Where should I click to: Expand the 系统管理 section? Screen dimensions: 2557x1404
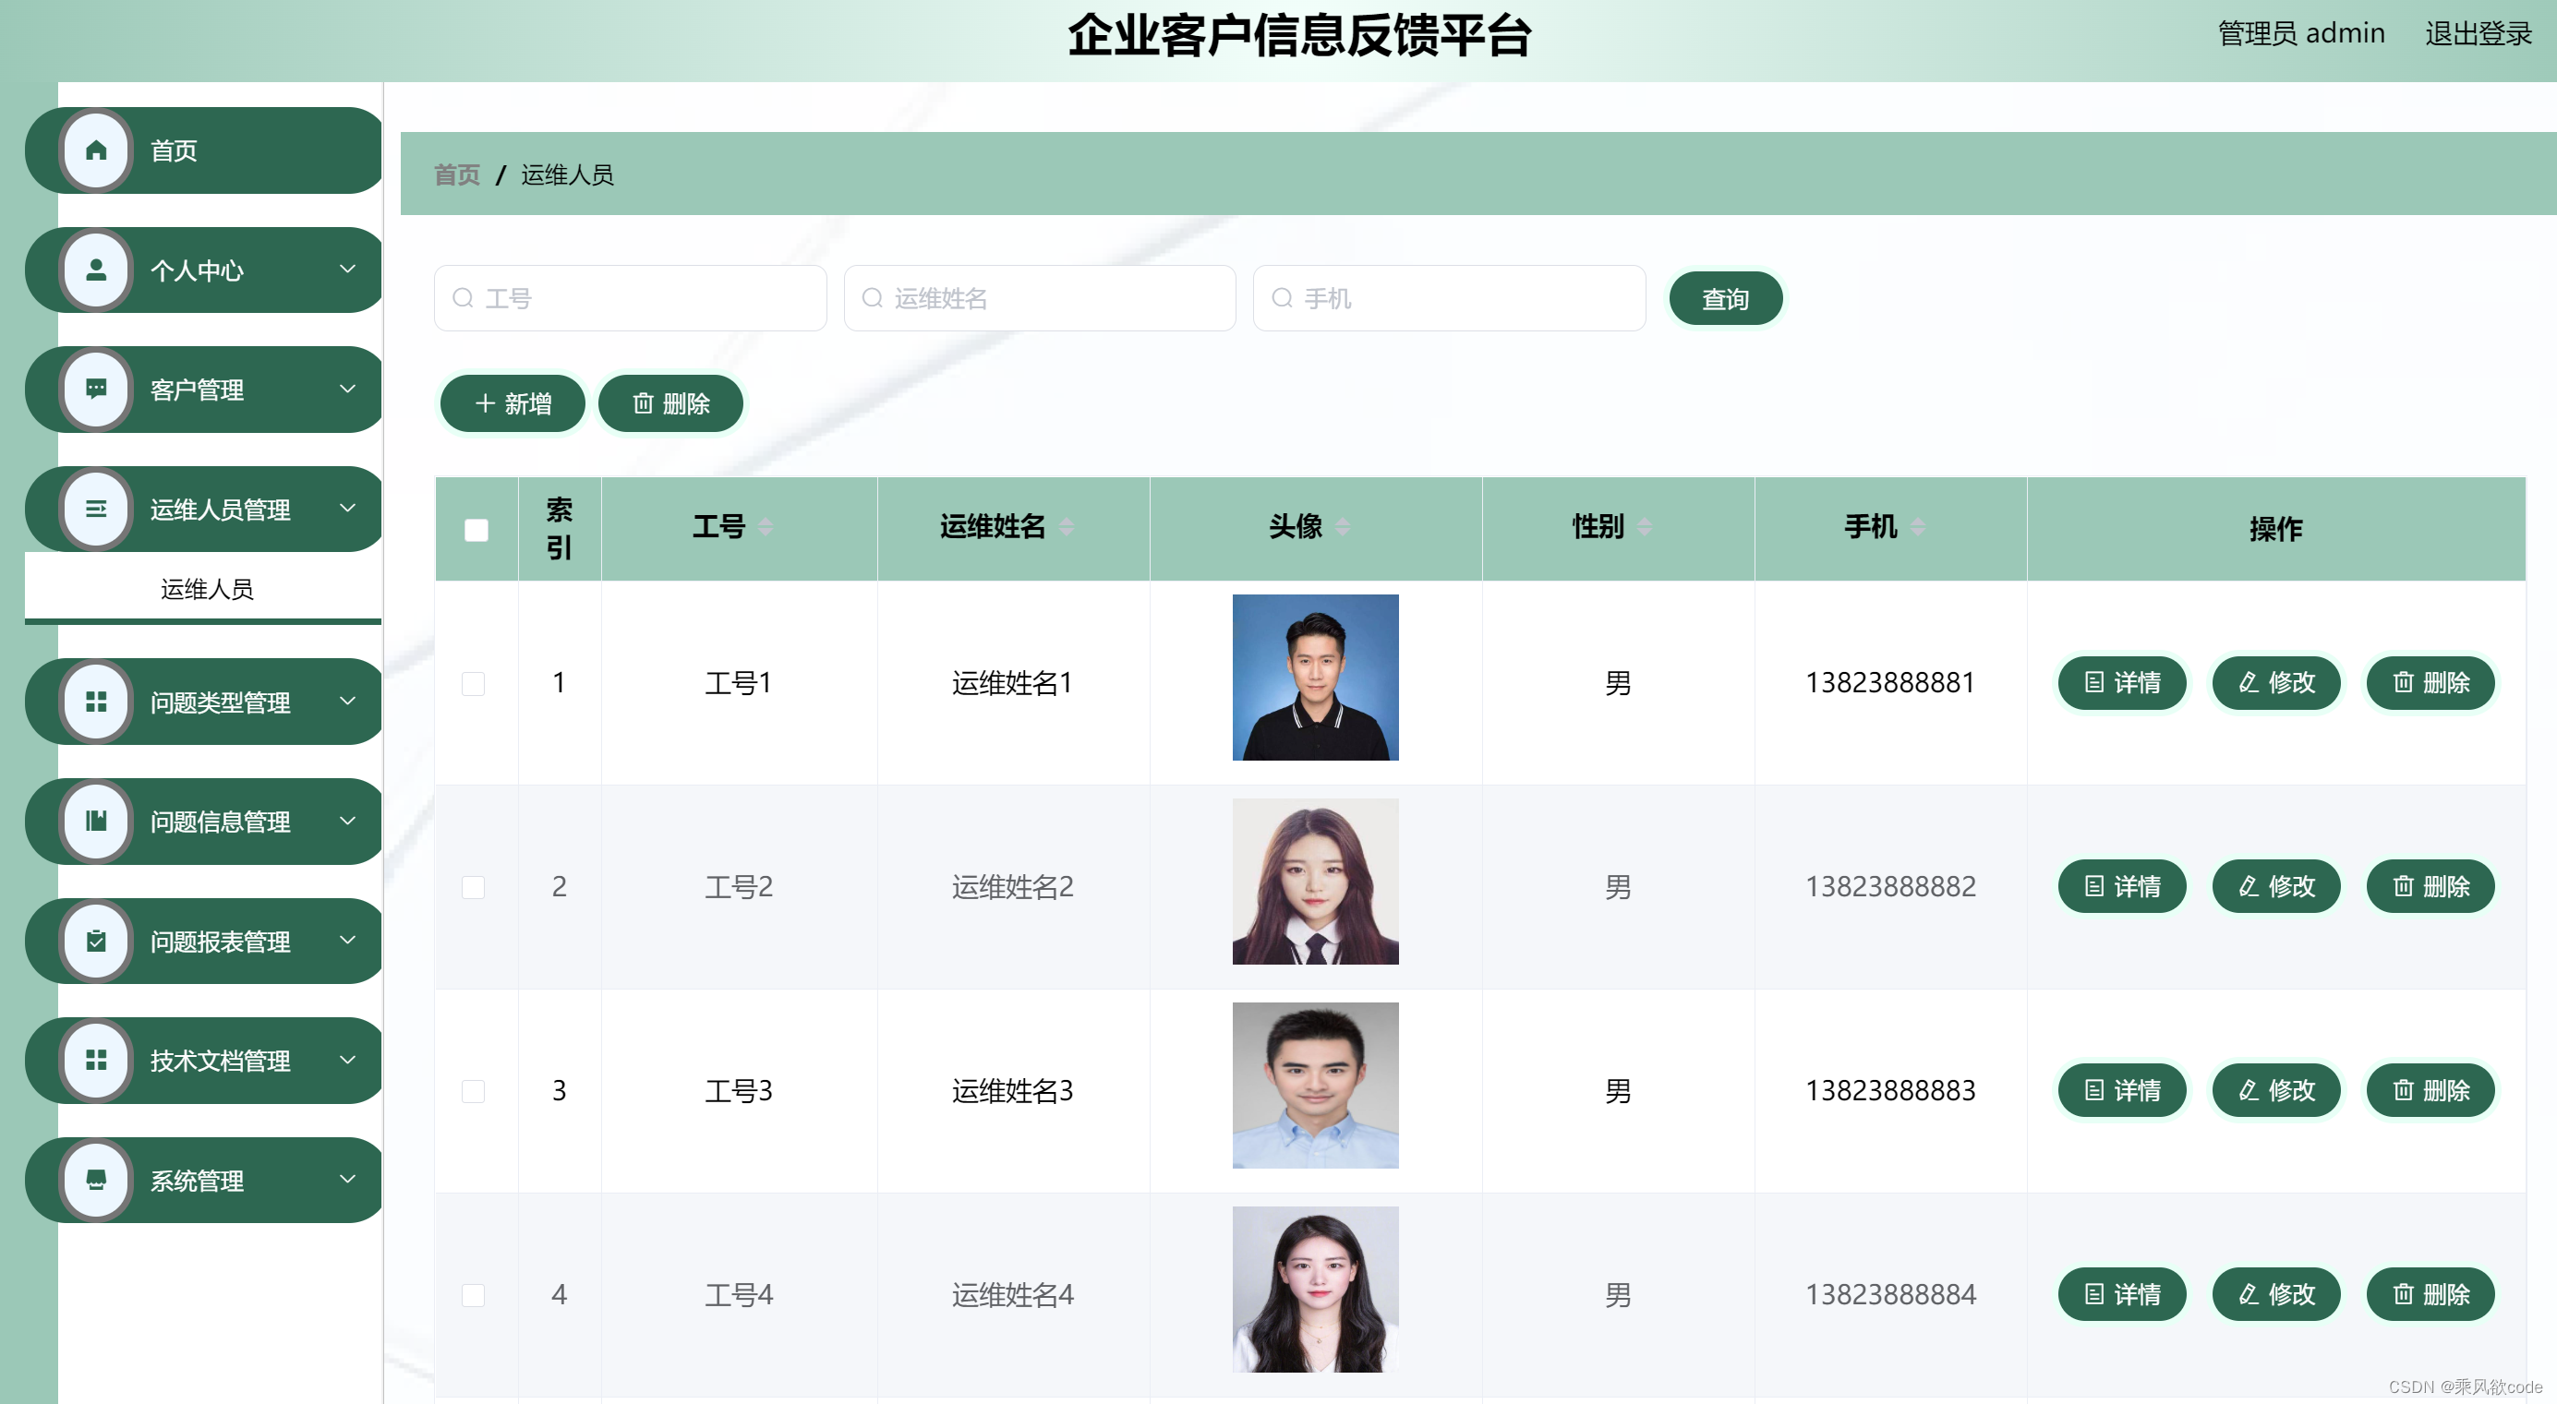347,1180
